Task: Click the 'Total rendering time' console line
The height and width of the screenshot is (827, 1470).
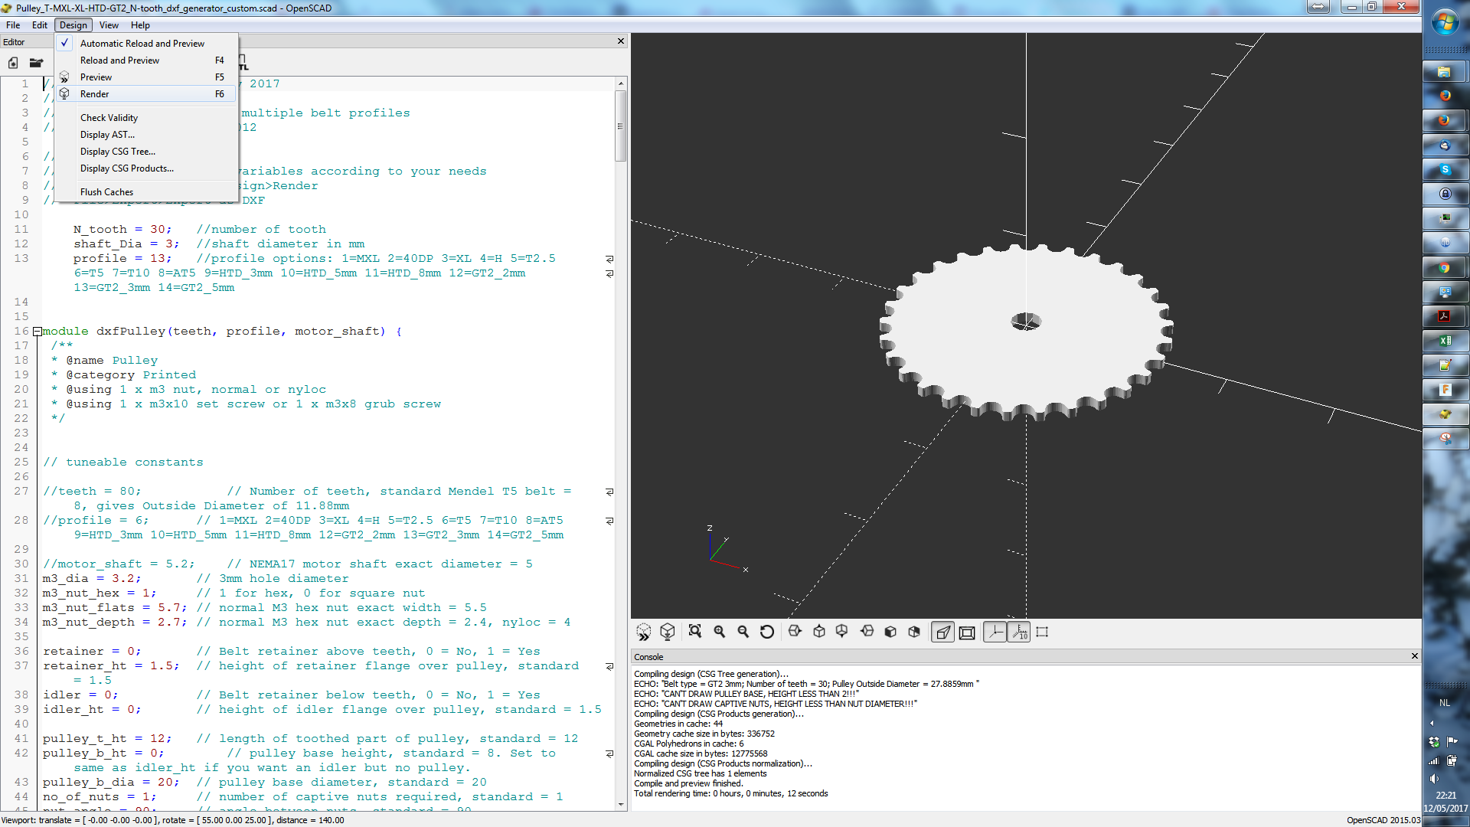Action: 730,793
